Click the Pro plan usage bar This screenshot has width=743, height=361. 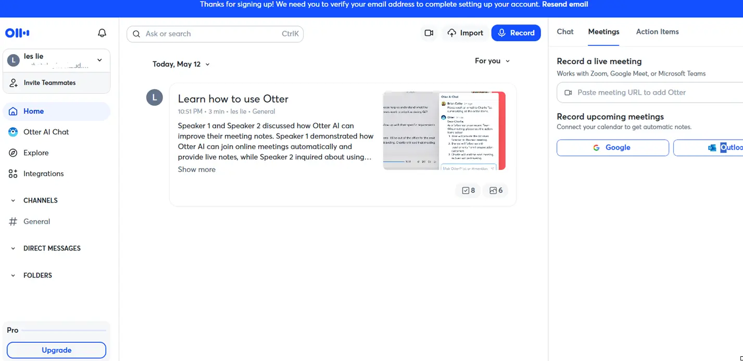point(64,330)
